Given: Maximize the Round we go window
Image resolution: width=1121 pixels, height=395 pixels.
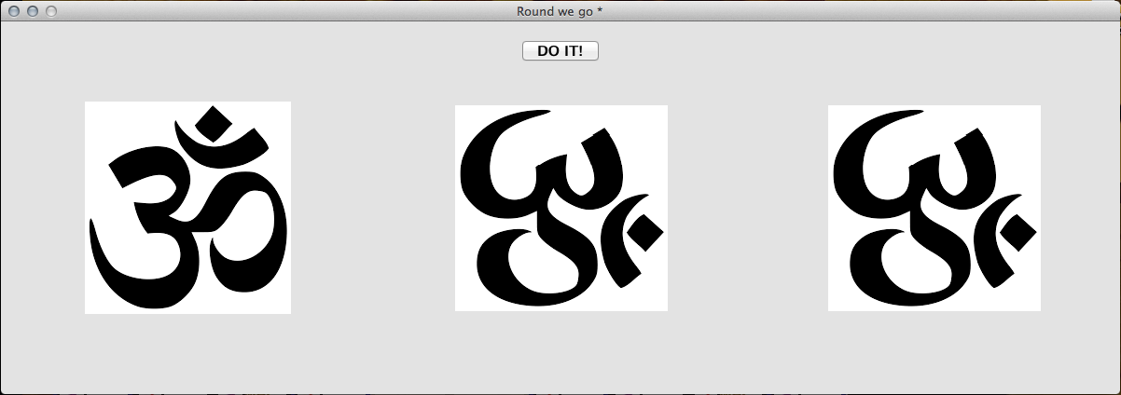Looking at the screenshot, I should [x=51, y=11].
